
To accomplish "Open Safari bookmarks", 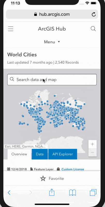I will tap(73, 193).
